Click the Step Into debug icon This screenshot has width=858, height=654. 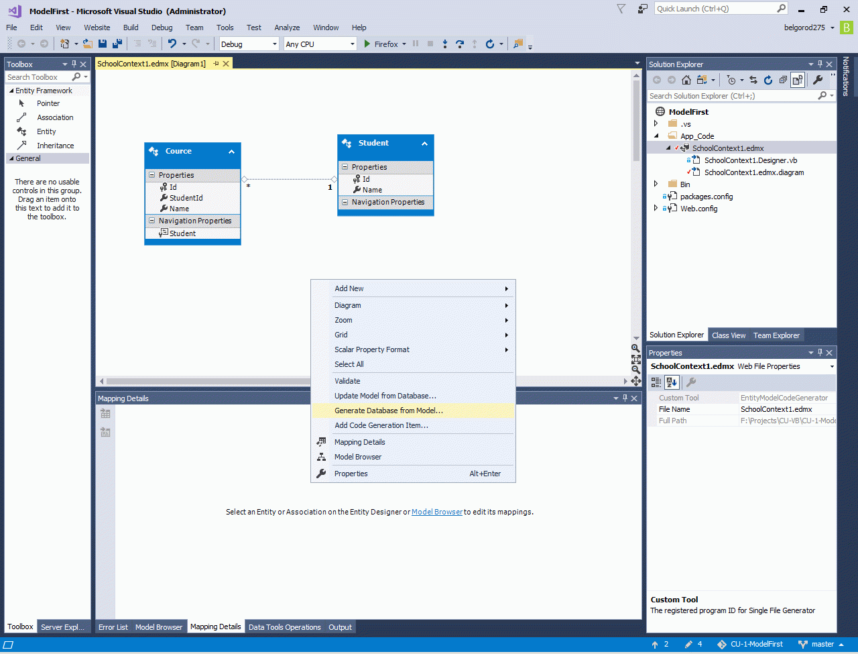pyautogui.click(x=445, y=44)
